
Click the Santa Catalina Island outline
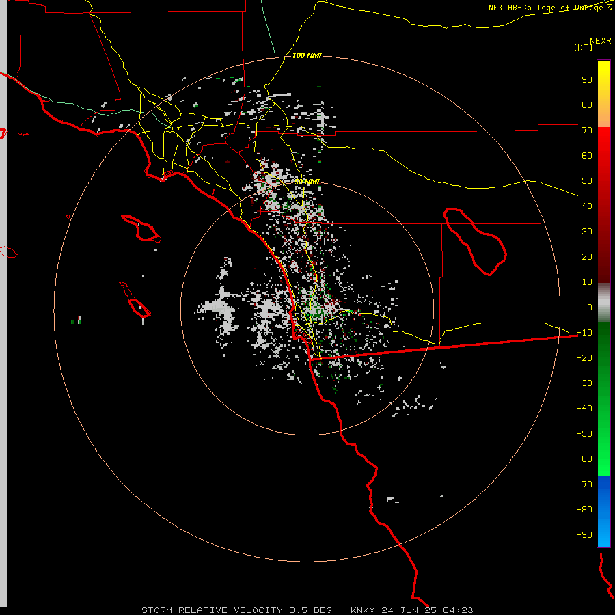(141, 228)
